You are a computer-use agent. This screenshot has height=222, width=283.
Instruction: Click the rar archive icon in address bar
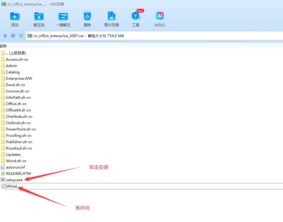(x=30, y=36)
